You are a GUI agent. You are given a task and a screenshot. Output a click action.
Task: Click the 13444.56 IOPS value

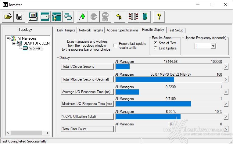pyautogui.click(x=170, y=62)
